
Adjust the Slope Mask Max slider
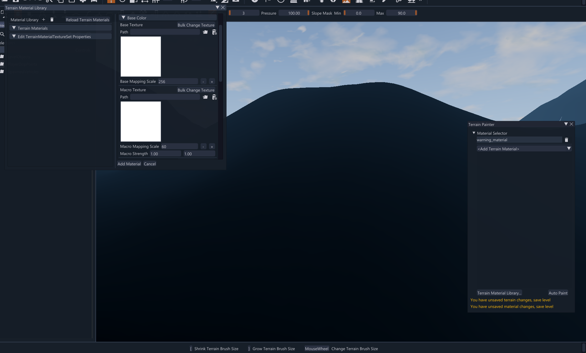(402, 13)
